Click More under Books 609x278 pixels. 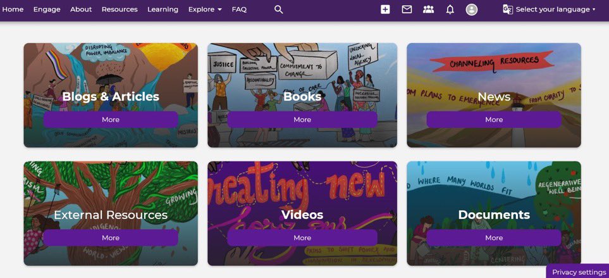(302, 120)
